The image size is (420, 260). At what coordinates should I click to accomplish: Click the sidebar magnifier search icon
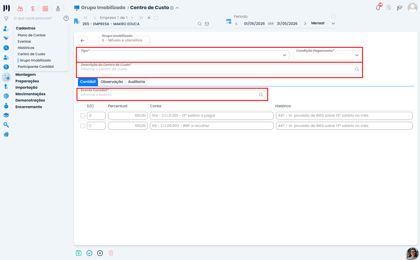point(6,125)
